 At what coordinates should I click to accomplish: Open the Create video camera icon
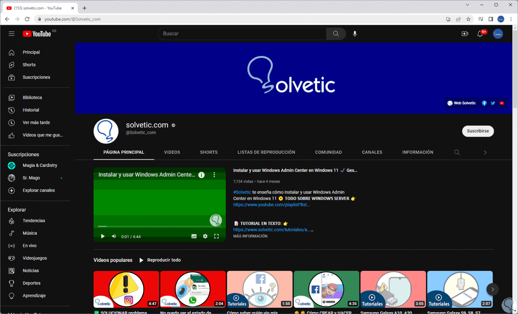[465, 34]
